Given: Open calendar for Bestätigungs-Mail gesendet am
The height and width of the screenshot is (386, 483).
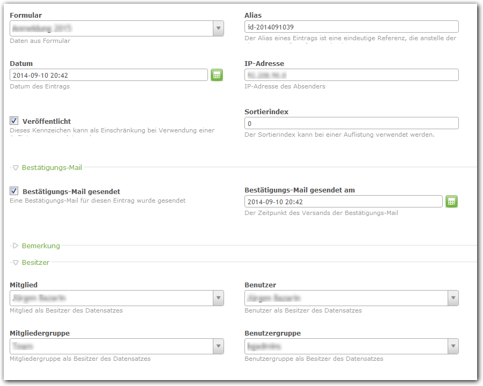Looking at the screenshot, I should pyautogui.click(x=451, y=202).
